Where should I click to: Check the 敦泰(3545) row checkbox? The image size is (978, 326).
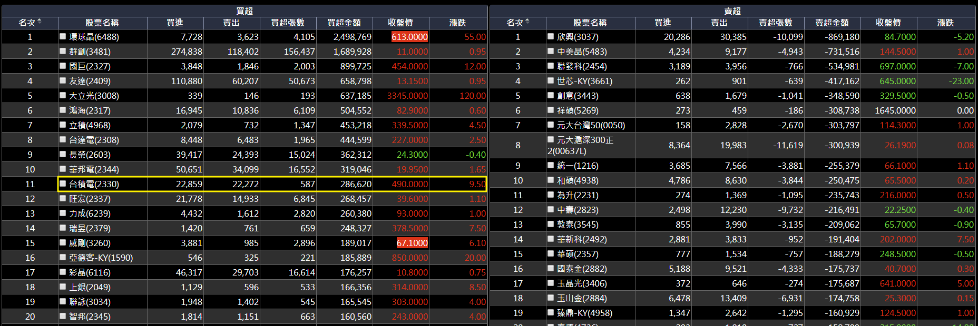(x=551, y=224)
